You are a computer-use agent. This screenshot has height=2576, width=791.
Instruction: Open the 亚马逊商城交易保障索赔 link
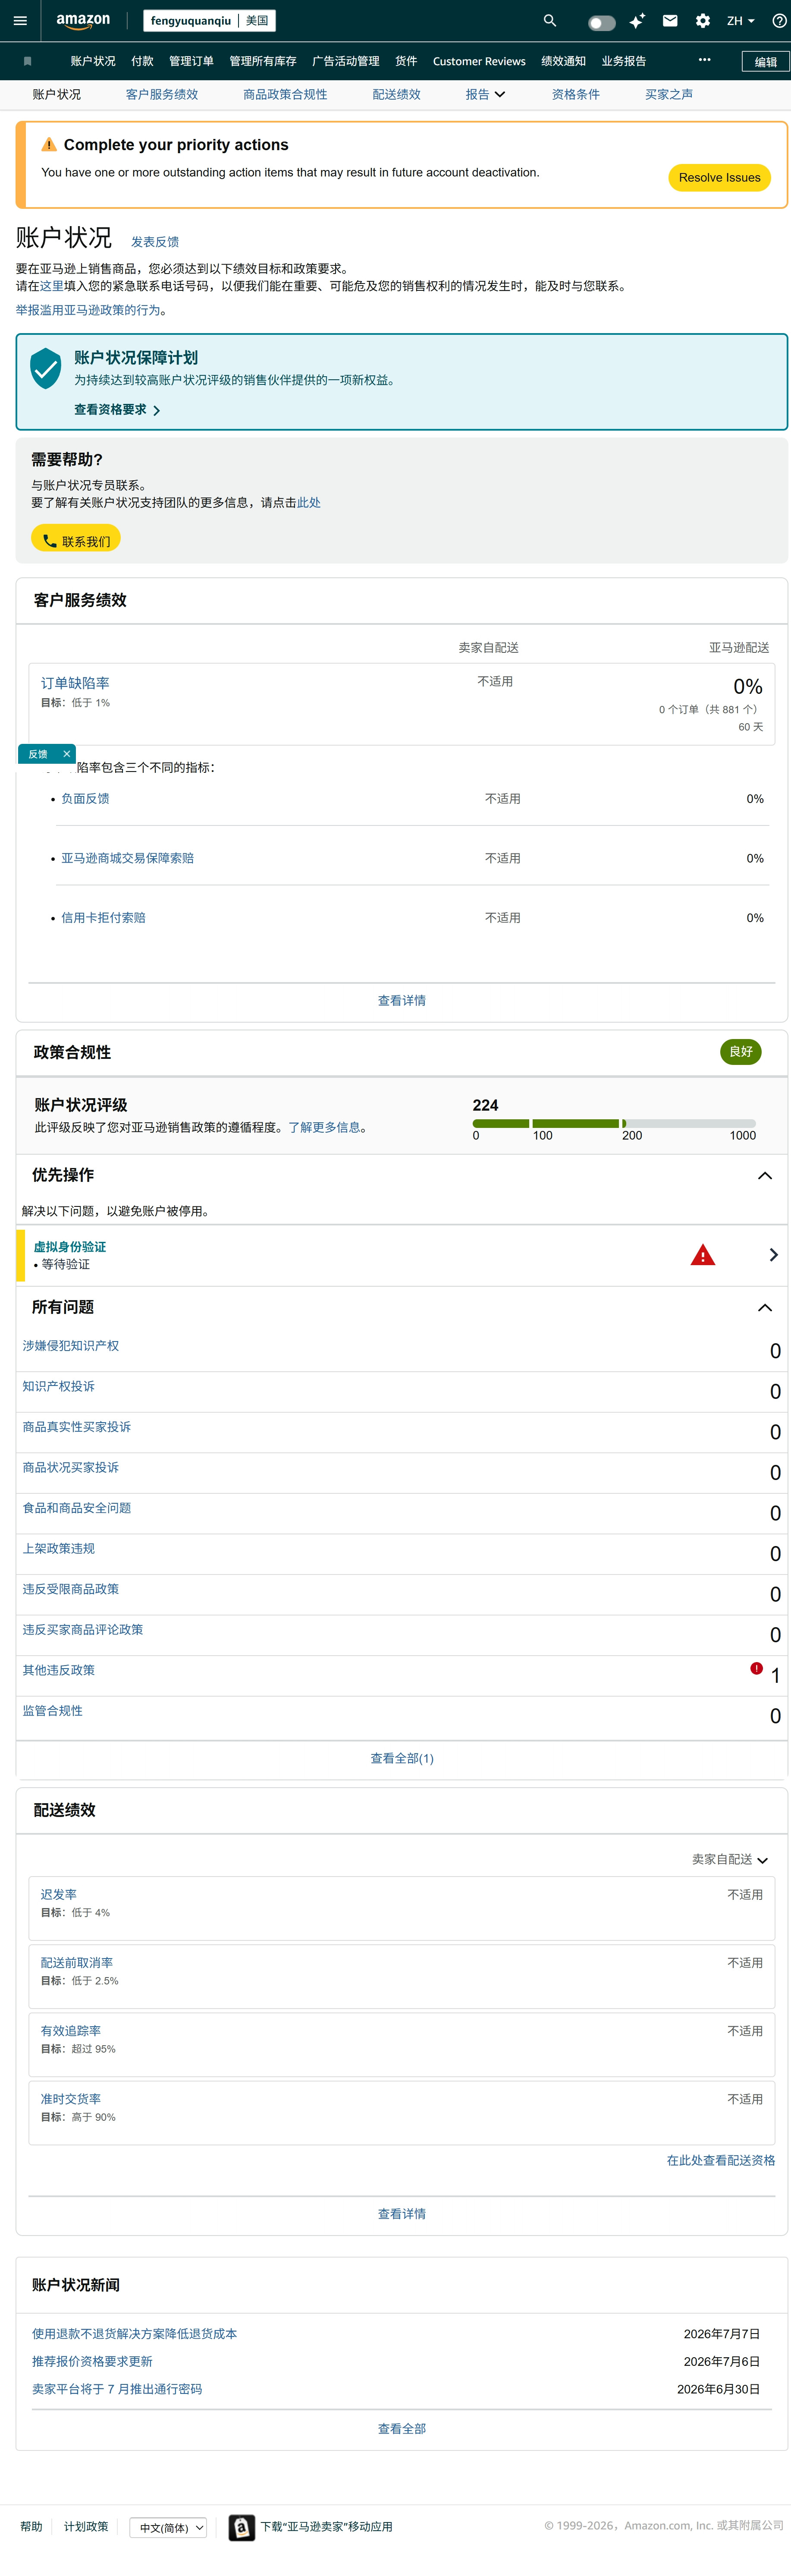click(128, 858)
